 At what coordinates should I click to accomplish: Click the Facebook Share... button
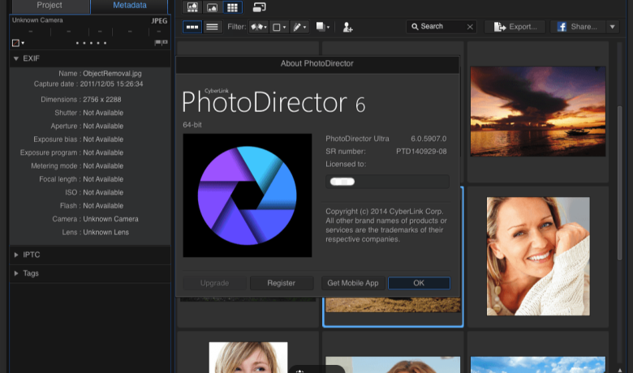577,27
